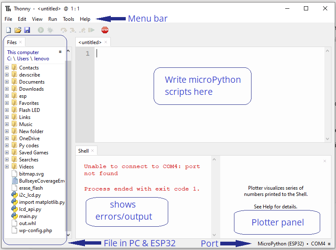Save the current script
Viewport: 336px width, 250px height.
(x=27, y=30)
